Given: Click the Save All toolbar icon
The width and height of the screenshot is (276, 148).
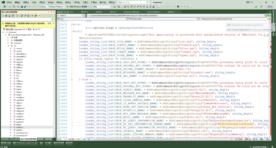Looking at the screenshot, I should pos(24,6).
